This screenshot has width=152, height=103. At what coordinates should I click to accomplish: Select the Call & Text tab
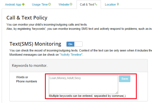click(x=88, y=4)
